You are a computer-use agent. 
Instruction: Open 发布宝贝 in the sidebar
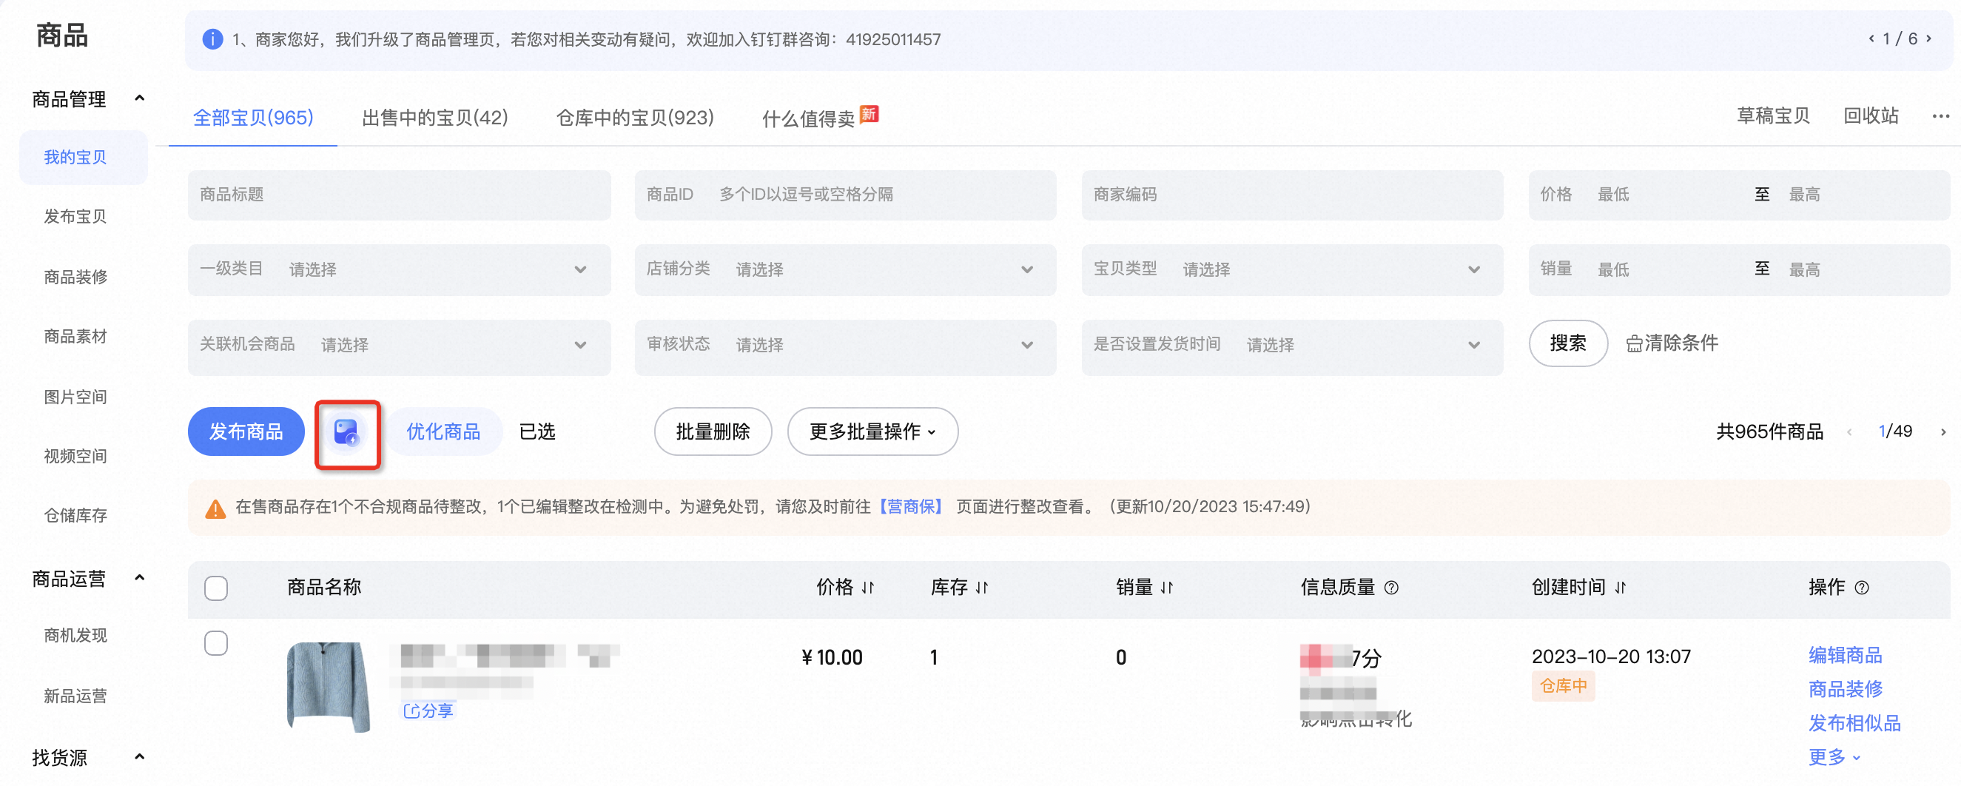[x=75, y=217]
